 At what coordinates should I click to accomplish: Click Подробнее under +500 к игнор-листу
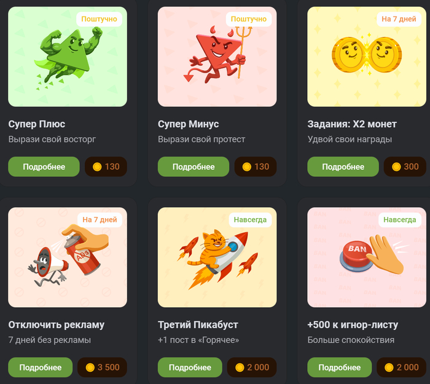340,367
